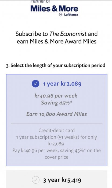Click the 3 year option grey card
Screen dimensions: 112x188
(57, 179)
